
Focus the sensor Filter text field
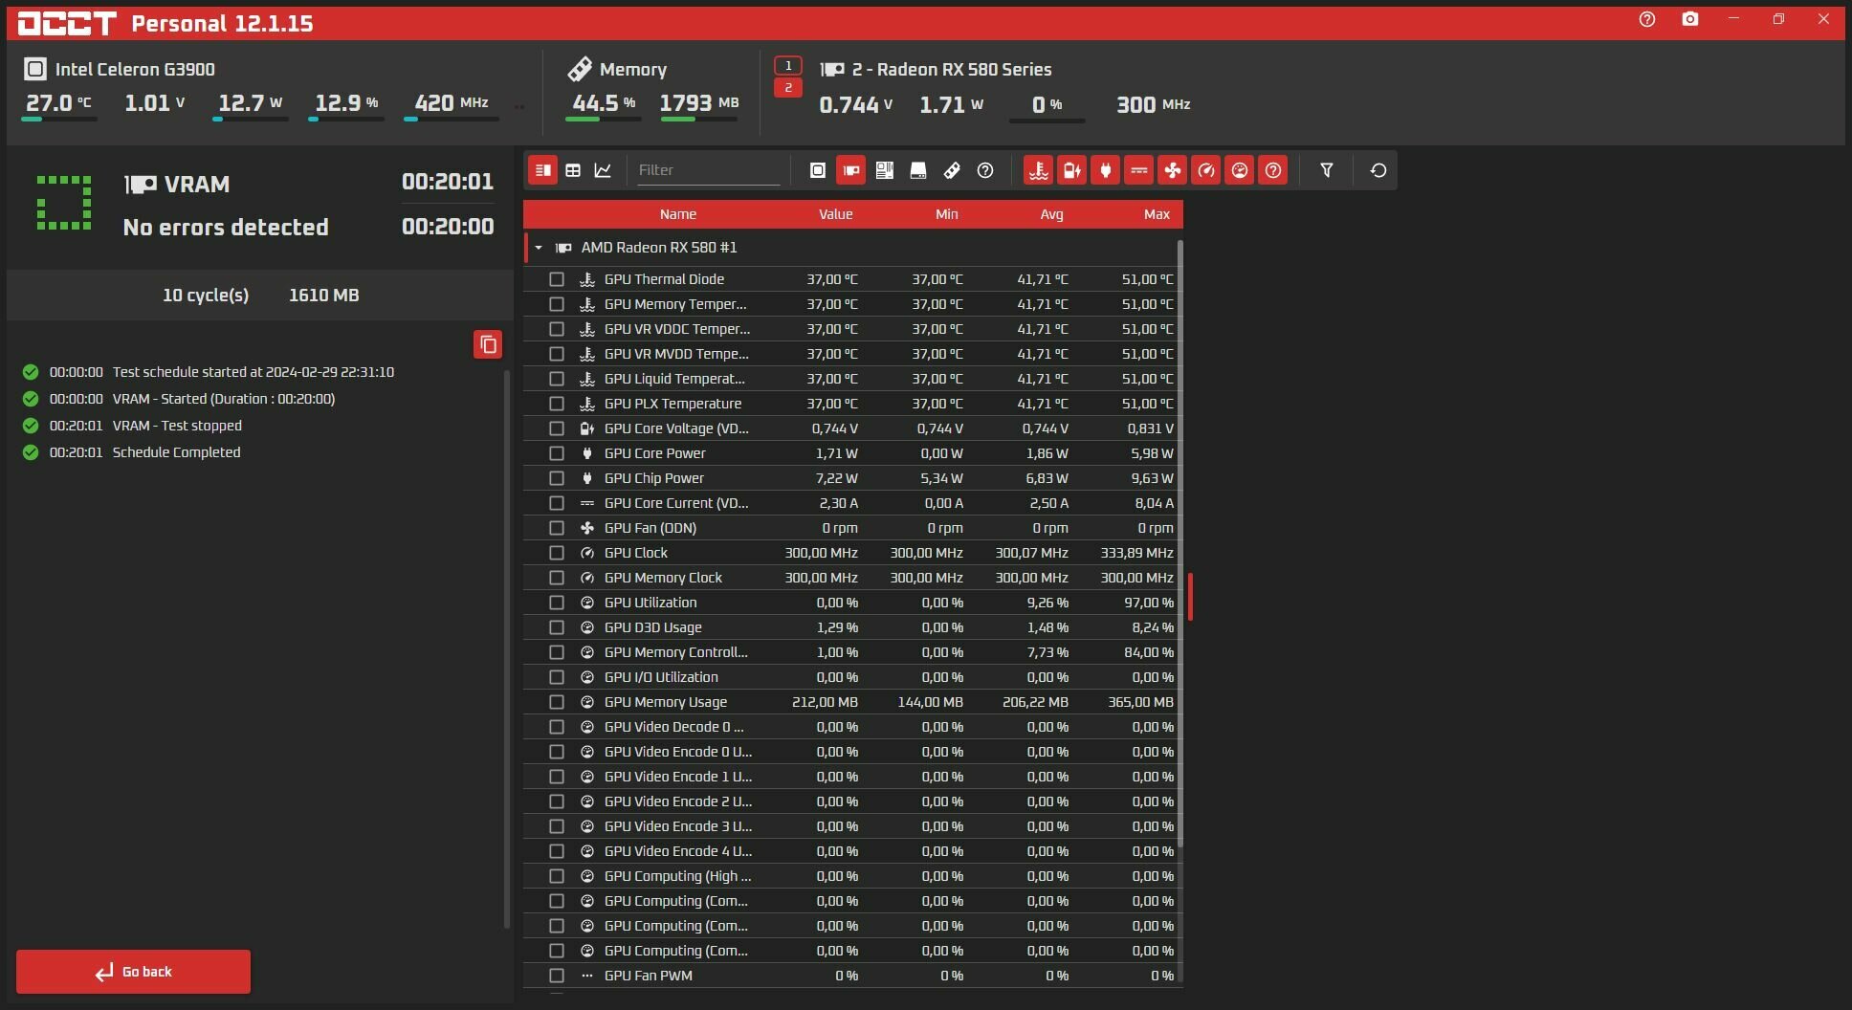[708, 170]
